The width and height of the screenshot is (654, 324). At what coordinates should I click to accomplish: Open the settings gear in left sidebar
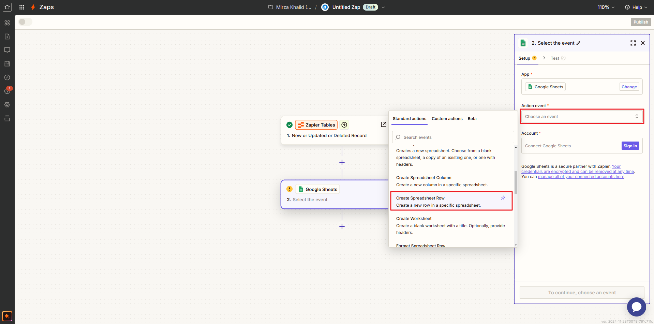(7, 105)
